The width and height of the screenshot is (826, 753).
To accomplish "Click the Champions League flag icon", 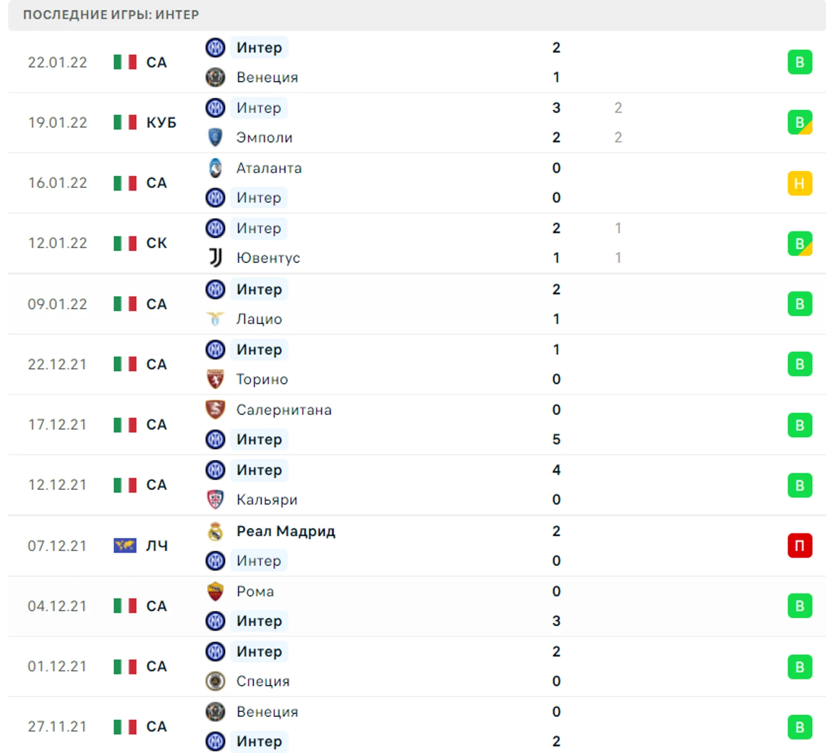I will tap(124, 546).
